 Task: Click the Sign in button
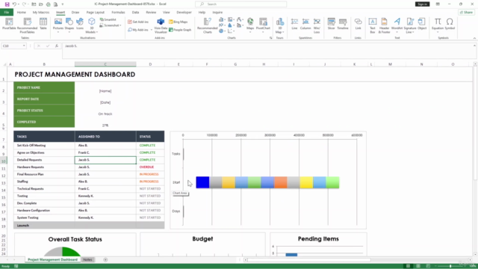422,4
